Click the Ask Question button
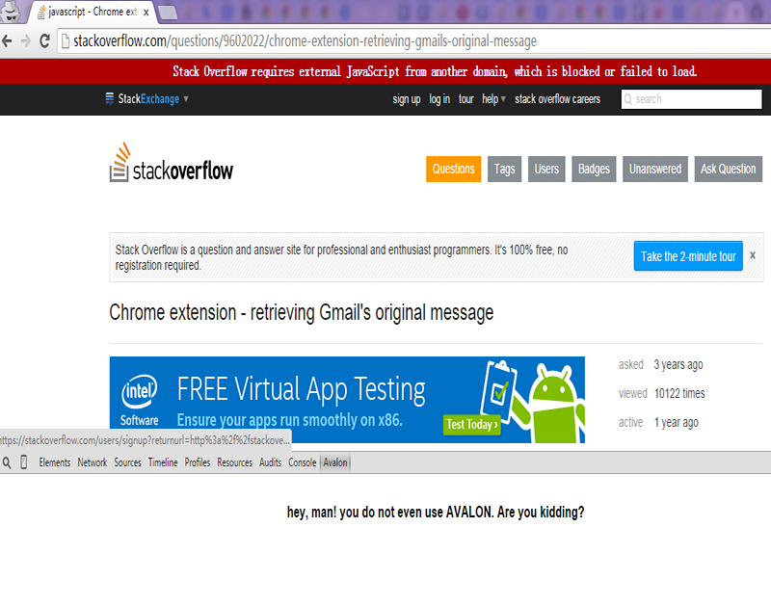 [729, 169]
